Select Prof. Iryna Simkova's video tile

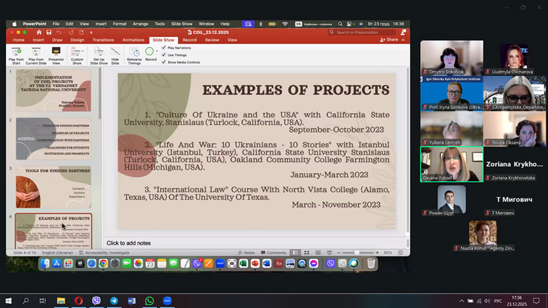click(x=452, y=94)
